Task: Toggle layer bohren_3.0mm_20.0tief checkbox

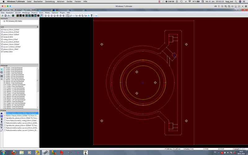Action: point(2,44)
